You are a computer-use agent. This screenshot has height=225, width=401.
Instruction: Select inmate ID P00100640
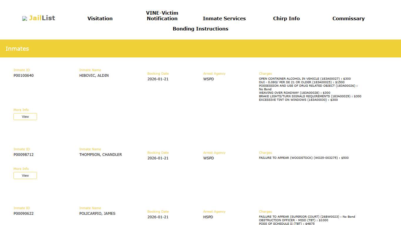click(23, 76)
